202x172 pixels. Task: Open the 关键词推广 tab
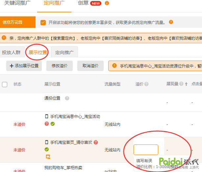pyautogui.click(x=17, y=3)
